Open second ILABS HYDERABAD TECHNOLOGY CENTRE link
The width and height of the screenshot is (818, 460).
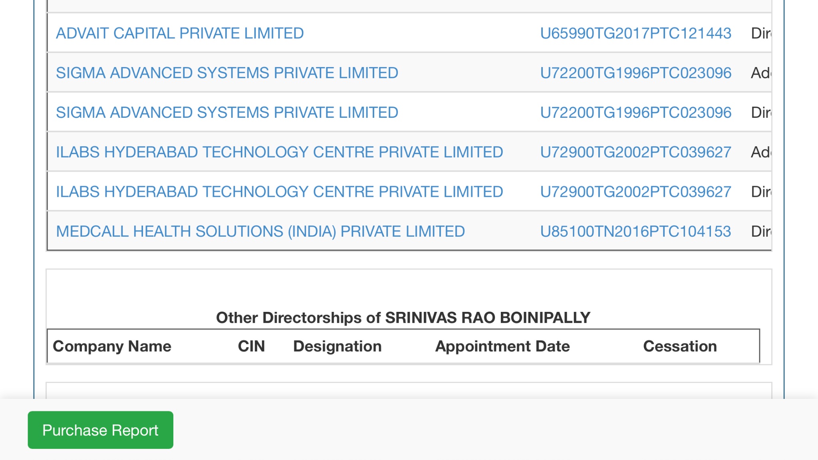(279, 192)
